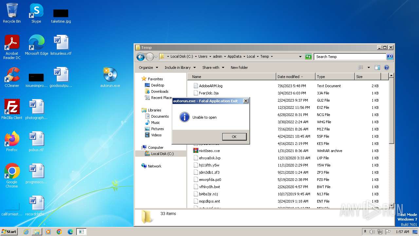This screenshot has width=419, height=236.
Task: Click OK in the Fatal Application Exit dialog
Action: pos(234,137)
